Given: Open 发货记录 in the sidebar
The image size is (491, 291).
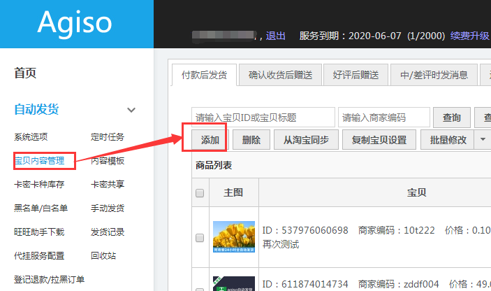Looking at the screenshot, I should [108, 232].
